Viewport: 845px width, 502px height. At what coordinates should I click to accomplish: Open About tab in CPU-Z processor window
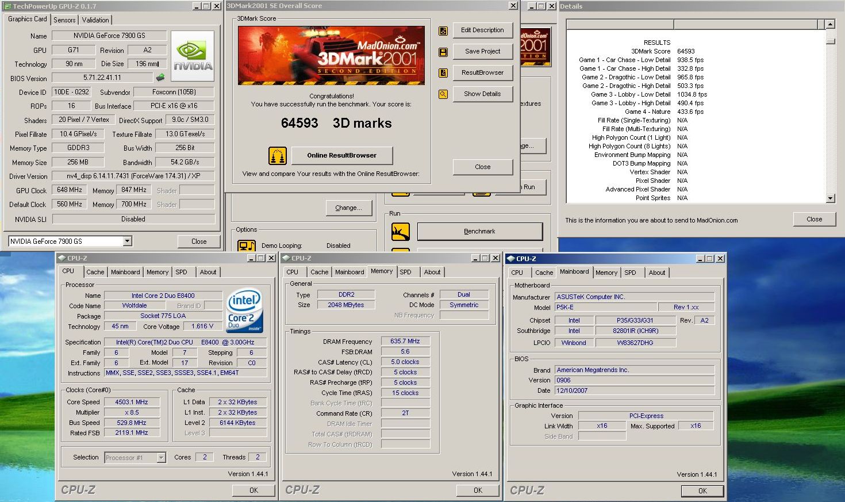(x=208, y=273)
